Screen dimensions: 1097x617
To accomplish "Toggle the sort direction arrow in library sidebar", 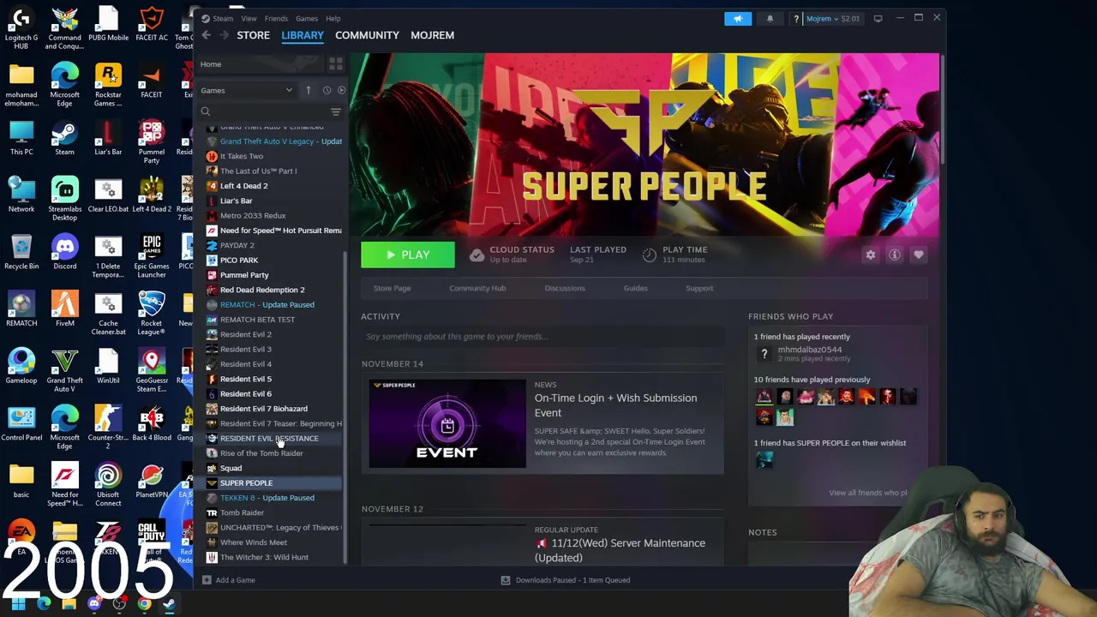I will (309, 90).
